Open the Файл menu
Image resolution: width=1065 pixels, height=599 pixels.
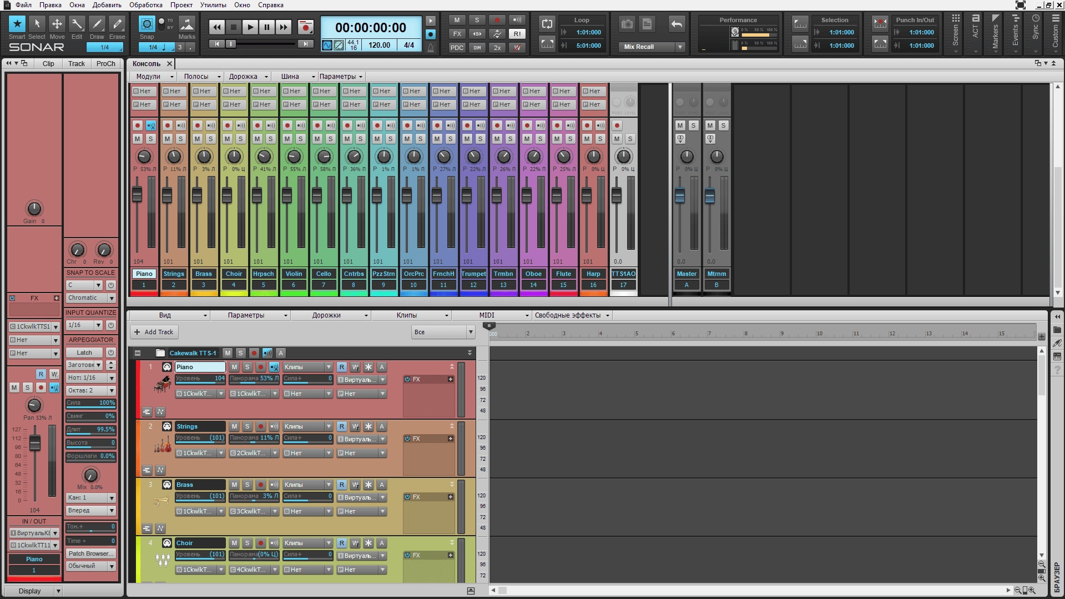click(x=23, y=5)
